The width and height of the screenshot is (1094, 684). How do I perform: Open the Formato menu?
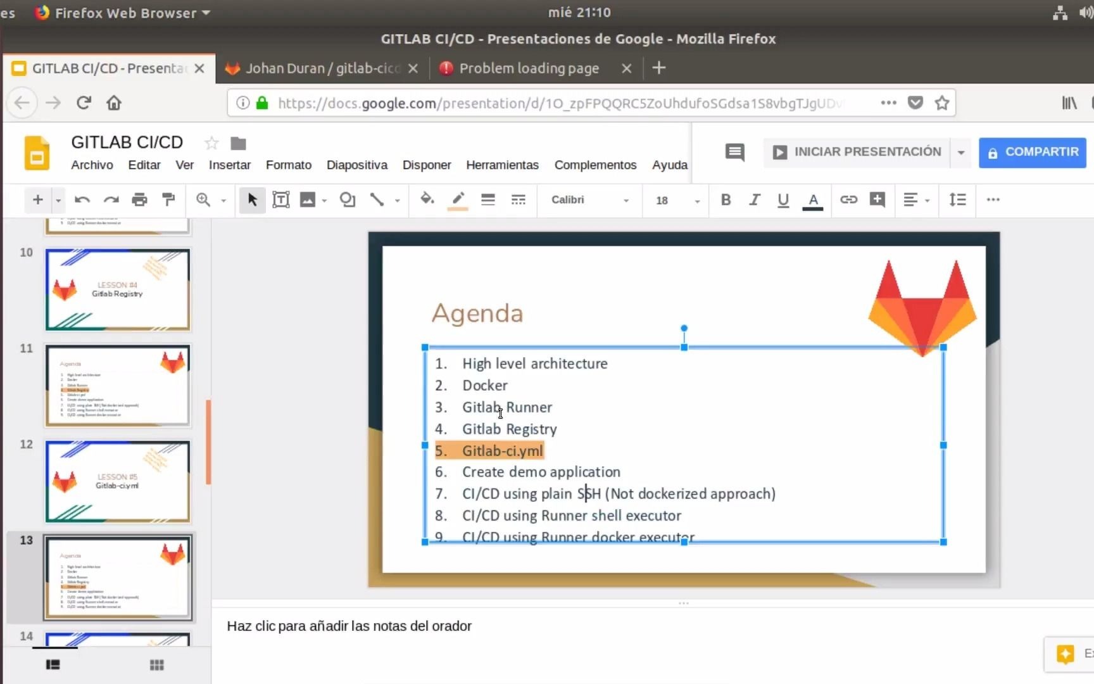[x=289, y=165]
